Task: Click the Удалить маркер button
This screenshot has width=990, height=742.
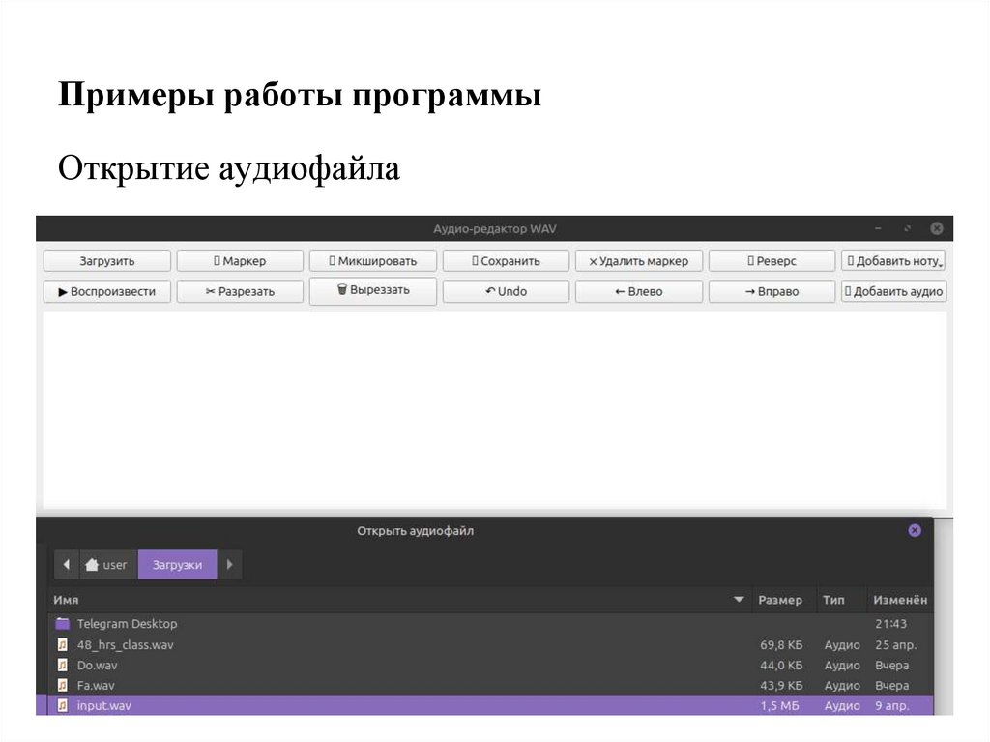Action: click(x=639, y=261)
